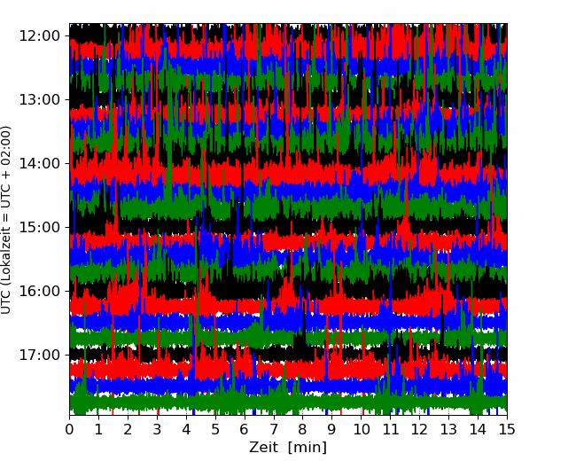
Task: Click the x-axis tick label 0
Action: coord(69,429)
